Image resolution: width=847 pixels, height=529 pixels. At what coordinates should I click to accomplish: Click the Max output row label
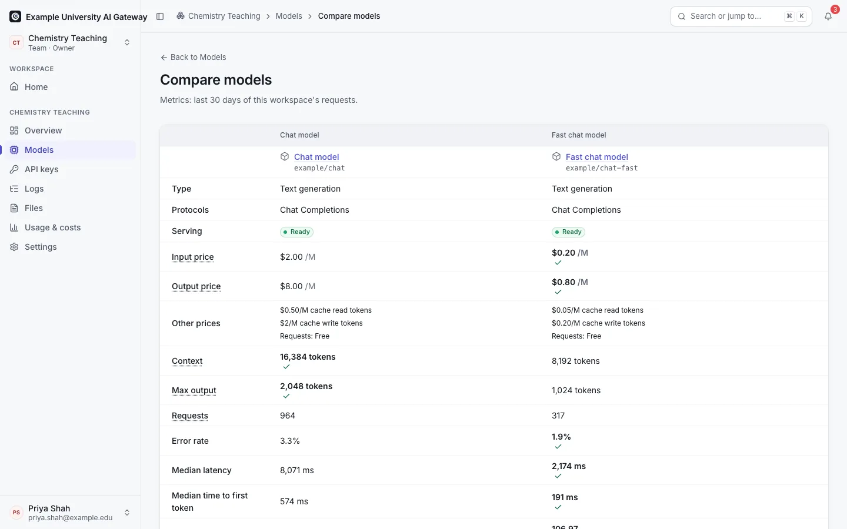[194, 390]
